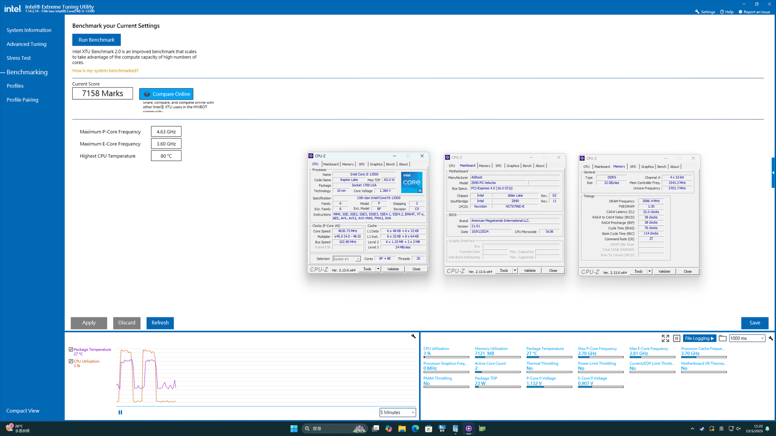
Task: Click Report an Issue icon
Action: click(740, 12)
